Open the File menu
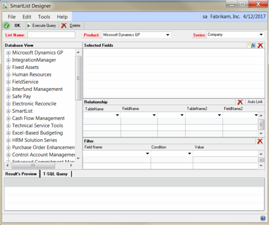Viewport: 269px width, 225px height. pyautogui.click(x=12, y=17)
